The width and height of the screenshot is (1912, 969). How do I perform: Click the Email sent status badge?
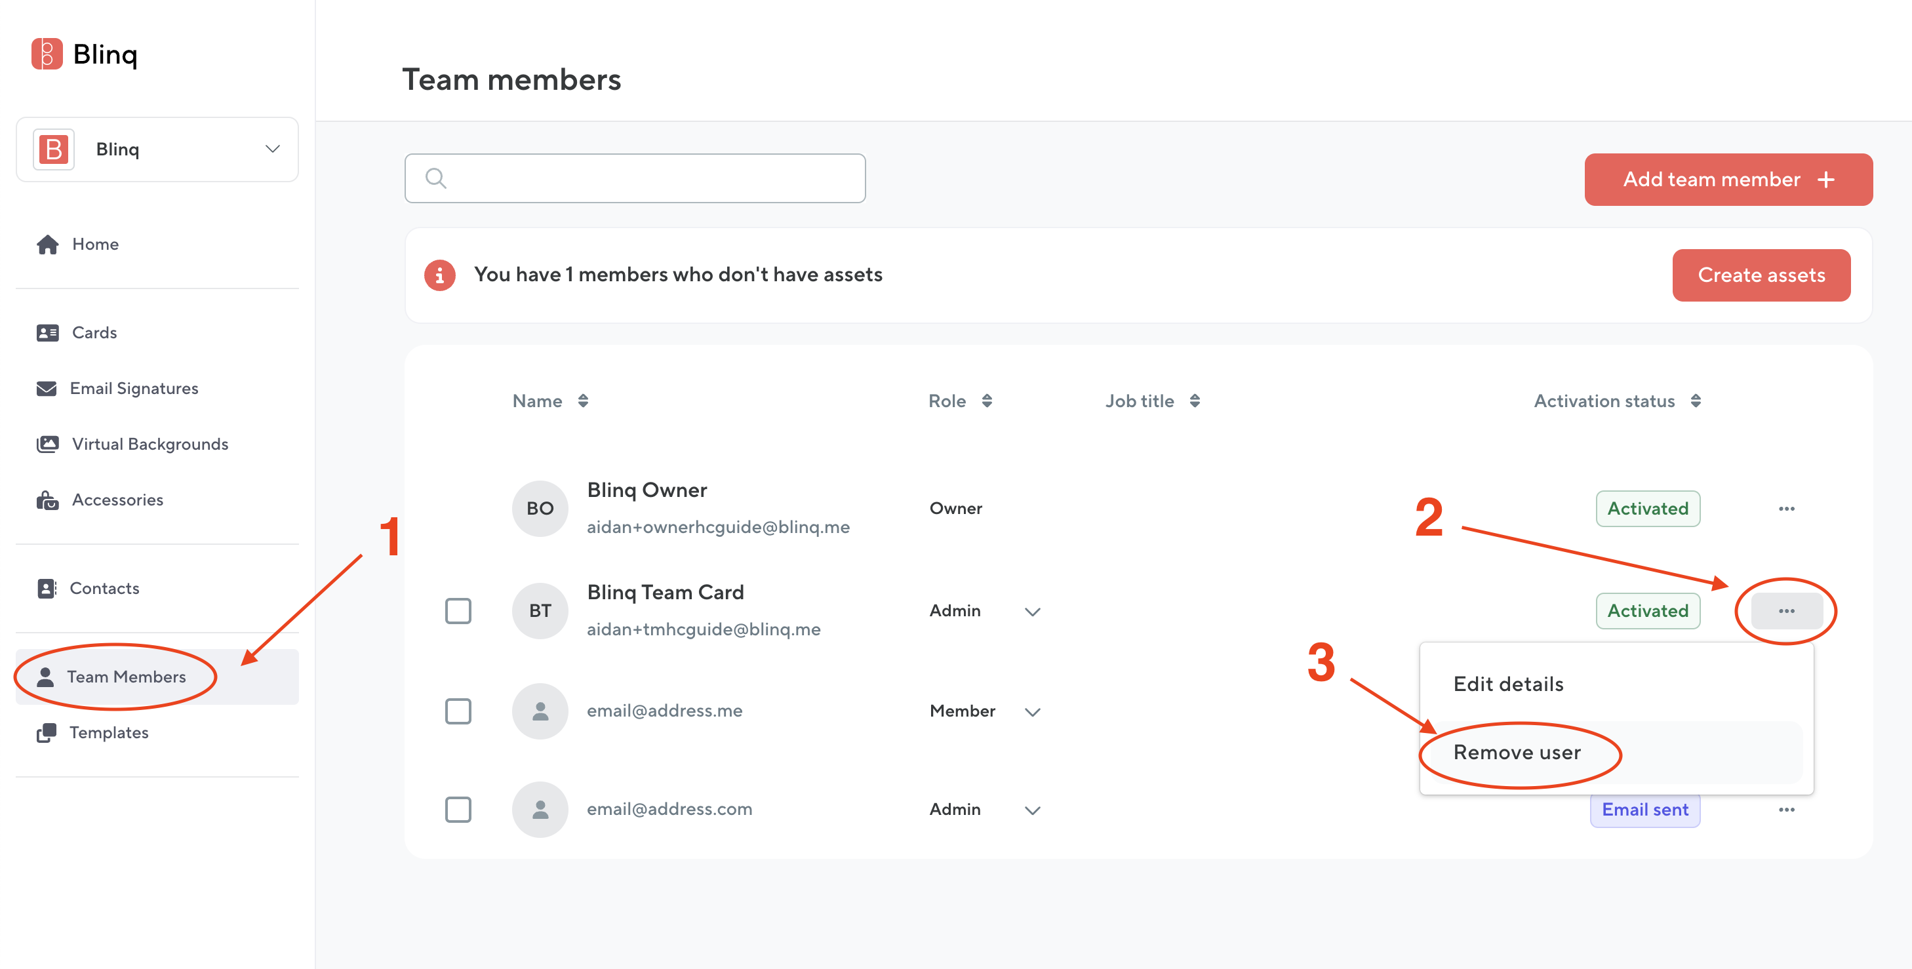pos(1644,810)
